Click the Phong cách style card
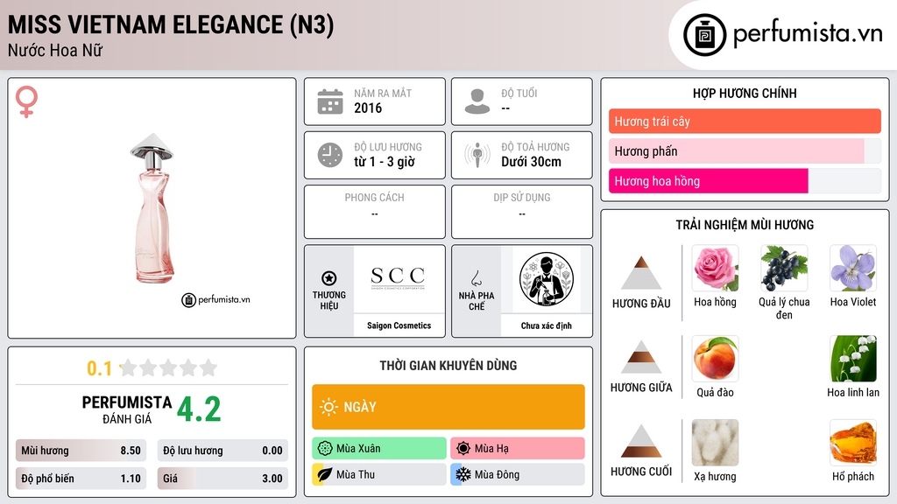This screenshot has height=504, width=897. click(x=375, y=212)
